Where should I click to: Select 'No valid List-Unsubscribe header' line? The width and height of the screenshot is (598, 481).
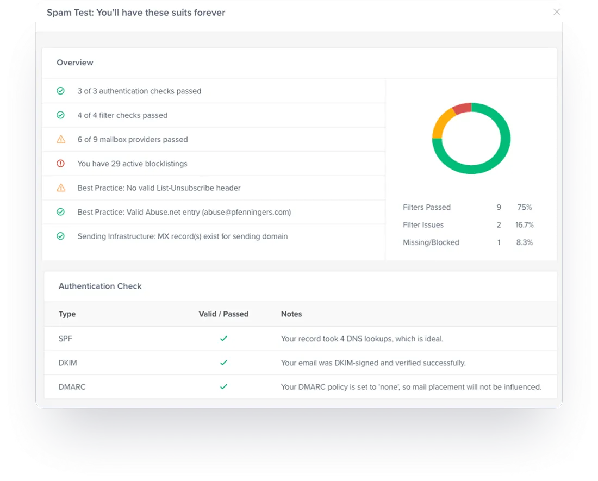coord(159,188)
